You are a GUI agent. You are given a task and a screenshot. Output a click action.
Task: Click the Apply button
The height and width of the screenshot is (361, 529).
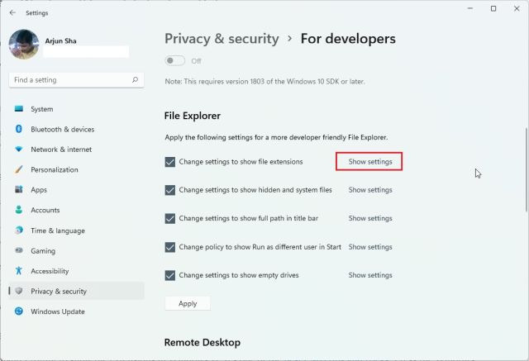point(188,303)
